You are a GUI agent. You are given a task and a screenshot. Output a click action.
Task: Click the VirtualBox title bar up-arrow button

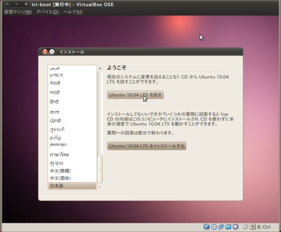click(7, 4)
